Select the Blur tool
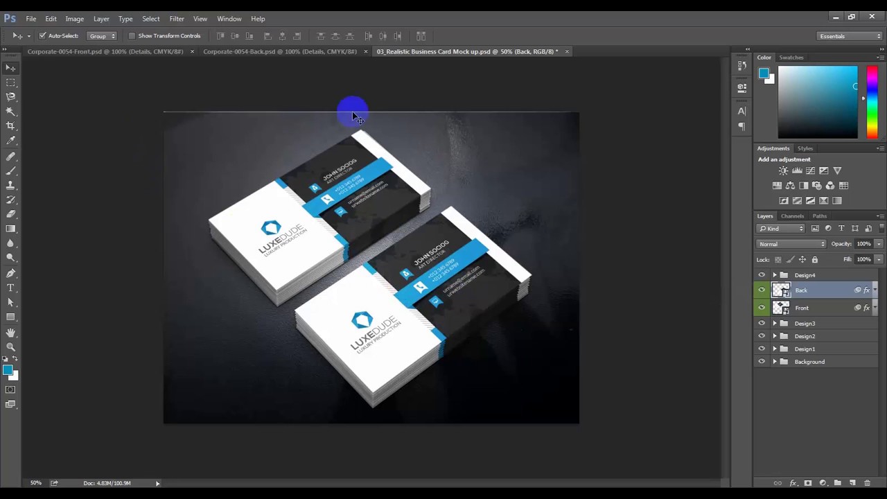This screenshot has height=499, width=887. (10, 243)
